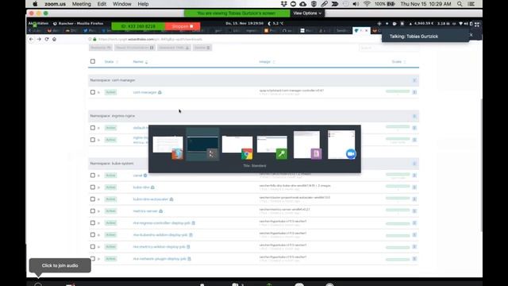This screenshot has width=508, height=286.
Task: Reload the Rancher page in Firefox
Action: (47, 39)
